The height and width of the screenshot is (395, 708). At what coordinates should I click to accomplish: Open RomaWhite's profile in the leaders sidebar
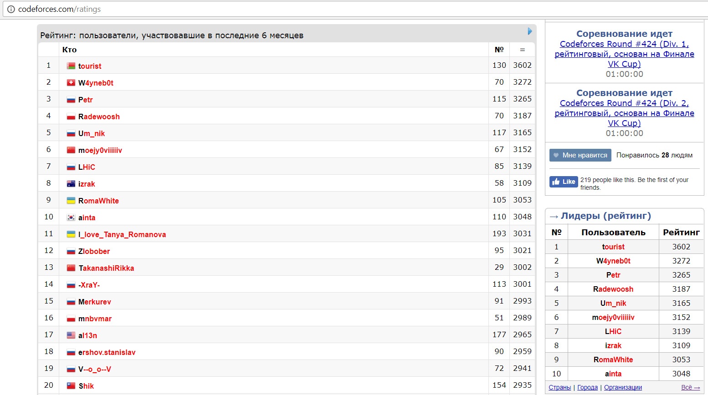(613, 360)
